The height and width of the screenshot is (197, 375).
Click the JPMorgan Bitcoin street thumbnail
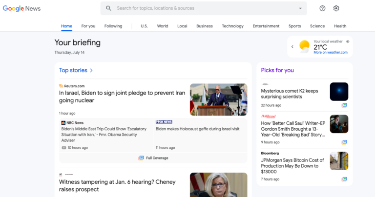339,161
